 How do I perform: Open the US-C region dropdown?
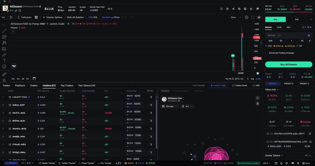pyautogui.click(x=267, y=163)
